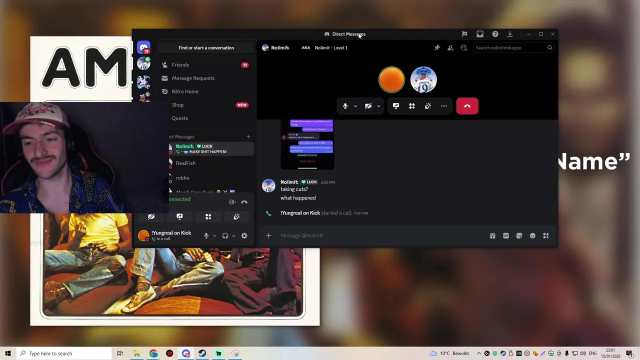The width and height of the screenshot is (640, 360).
Task: Open Discord home Direct Messages icon
Action: click(x=143, y=47)
